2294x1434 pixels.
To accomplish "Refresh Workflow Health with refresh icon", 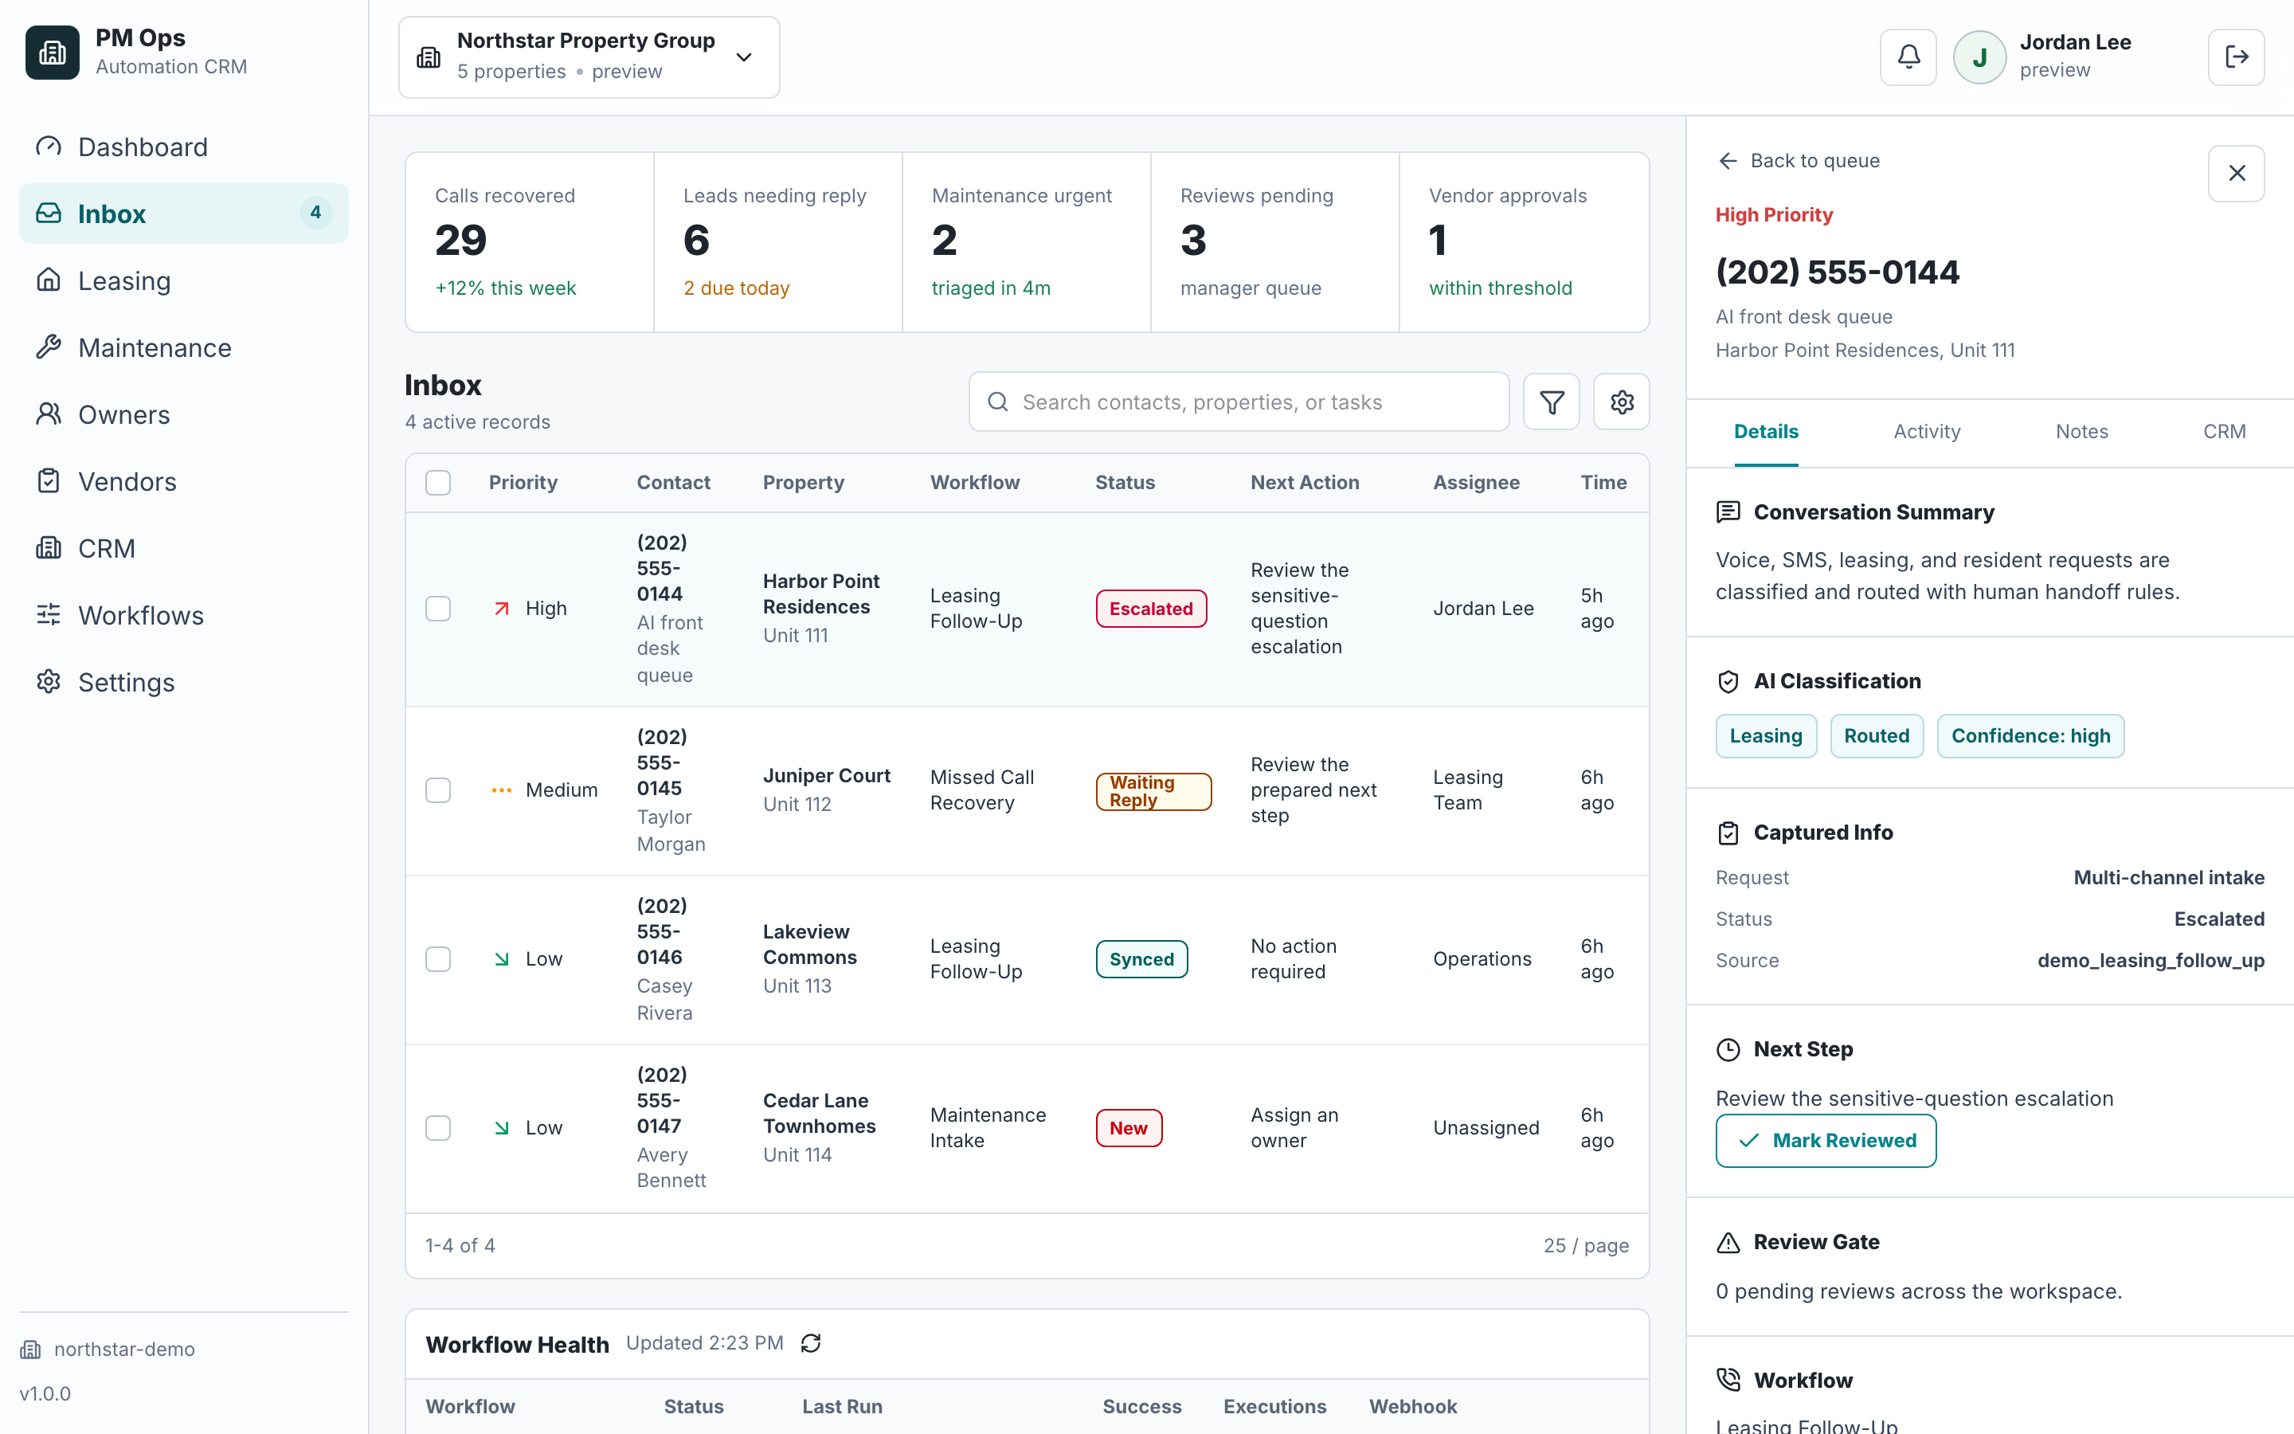I will tap(811, 1343).
